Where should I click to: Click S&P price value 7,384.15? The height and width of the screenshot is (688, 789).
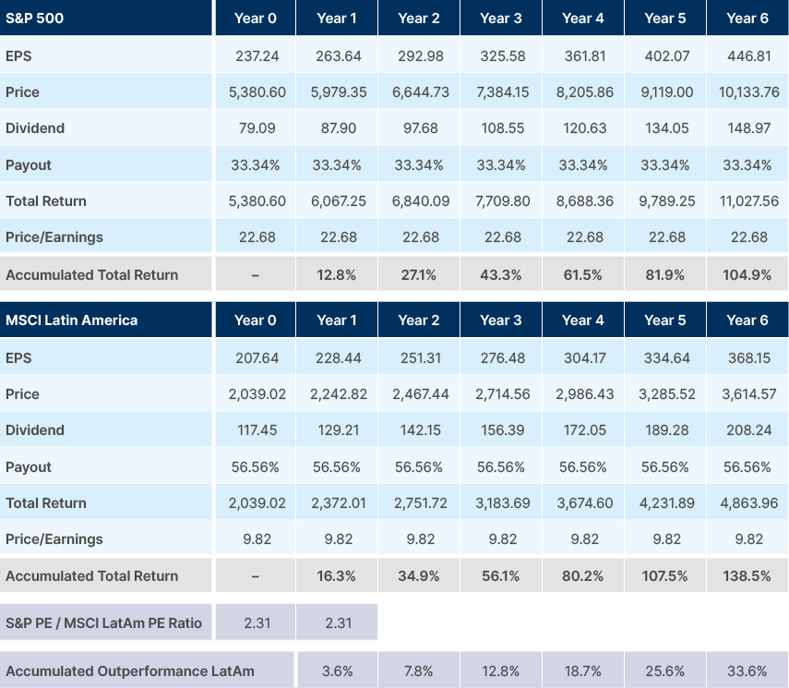(x=503, y=92)
